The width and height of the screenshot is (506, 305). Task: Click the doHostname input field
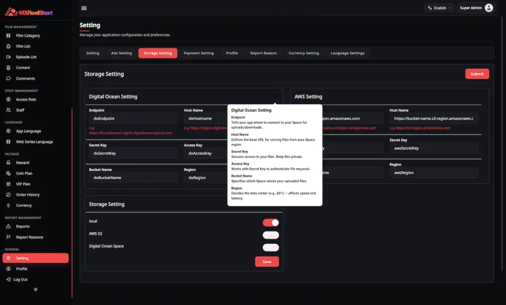206,118
